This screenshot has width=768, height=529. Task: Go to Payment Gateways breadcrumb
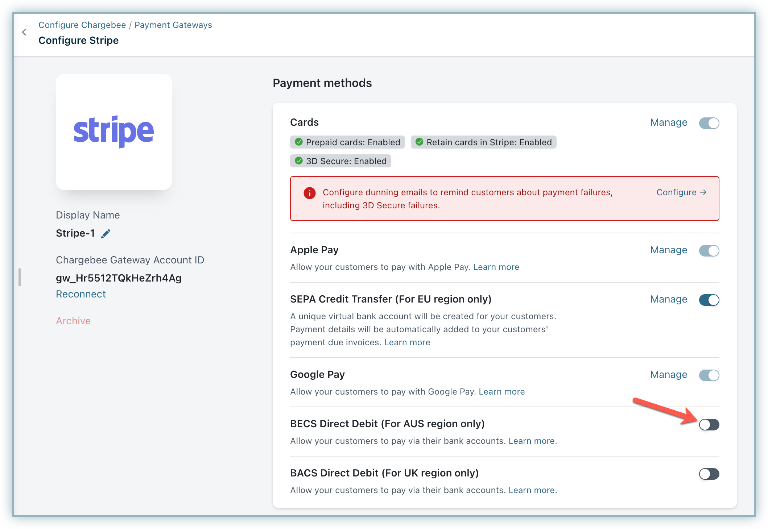coord(173,25)
